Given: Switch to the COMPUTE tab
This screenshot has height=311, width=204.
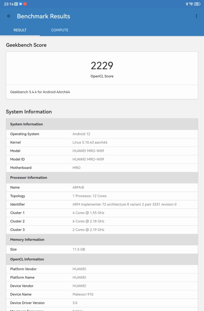Looking at the screenshot, I should (x=60, y=30).
